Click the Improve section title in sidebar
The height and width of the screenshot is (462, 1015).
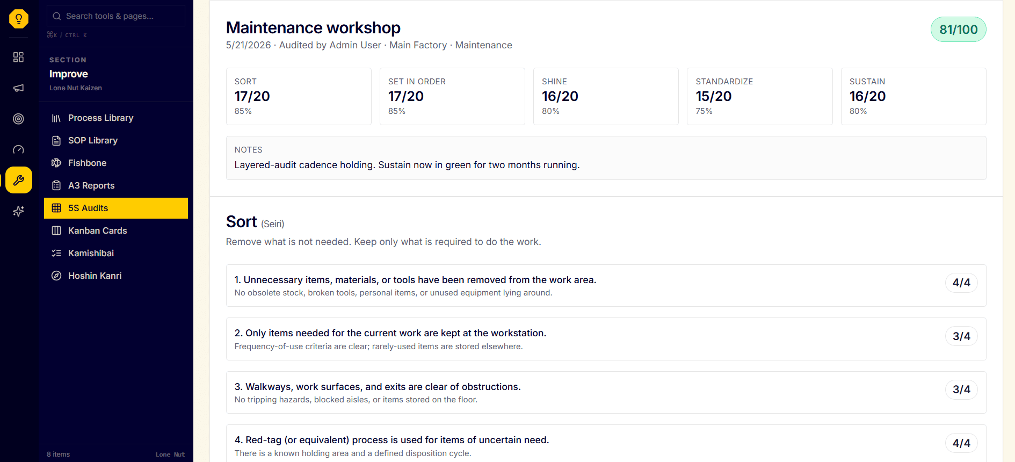69,74
